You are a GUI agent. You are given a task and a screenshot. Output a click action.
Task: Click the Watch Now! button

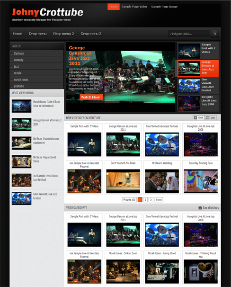91,97
